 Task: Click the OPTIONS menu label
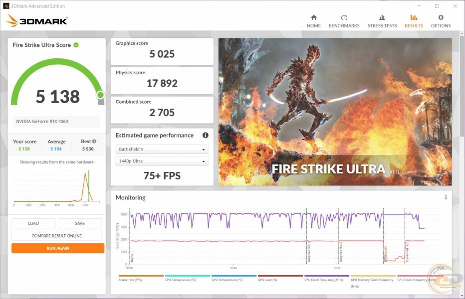[441, 26]
